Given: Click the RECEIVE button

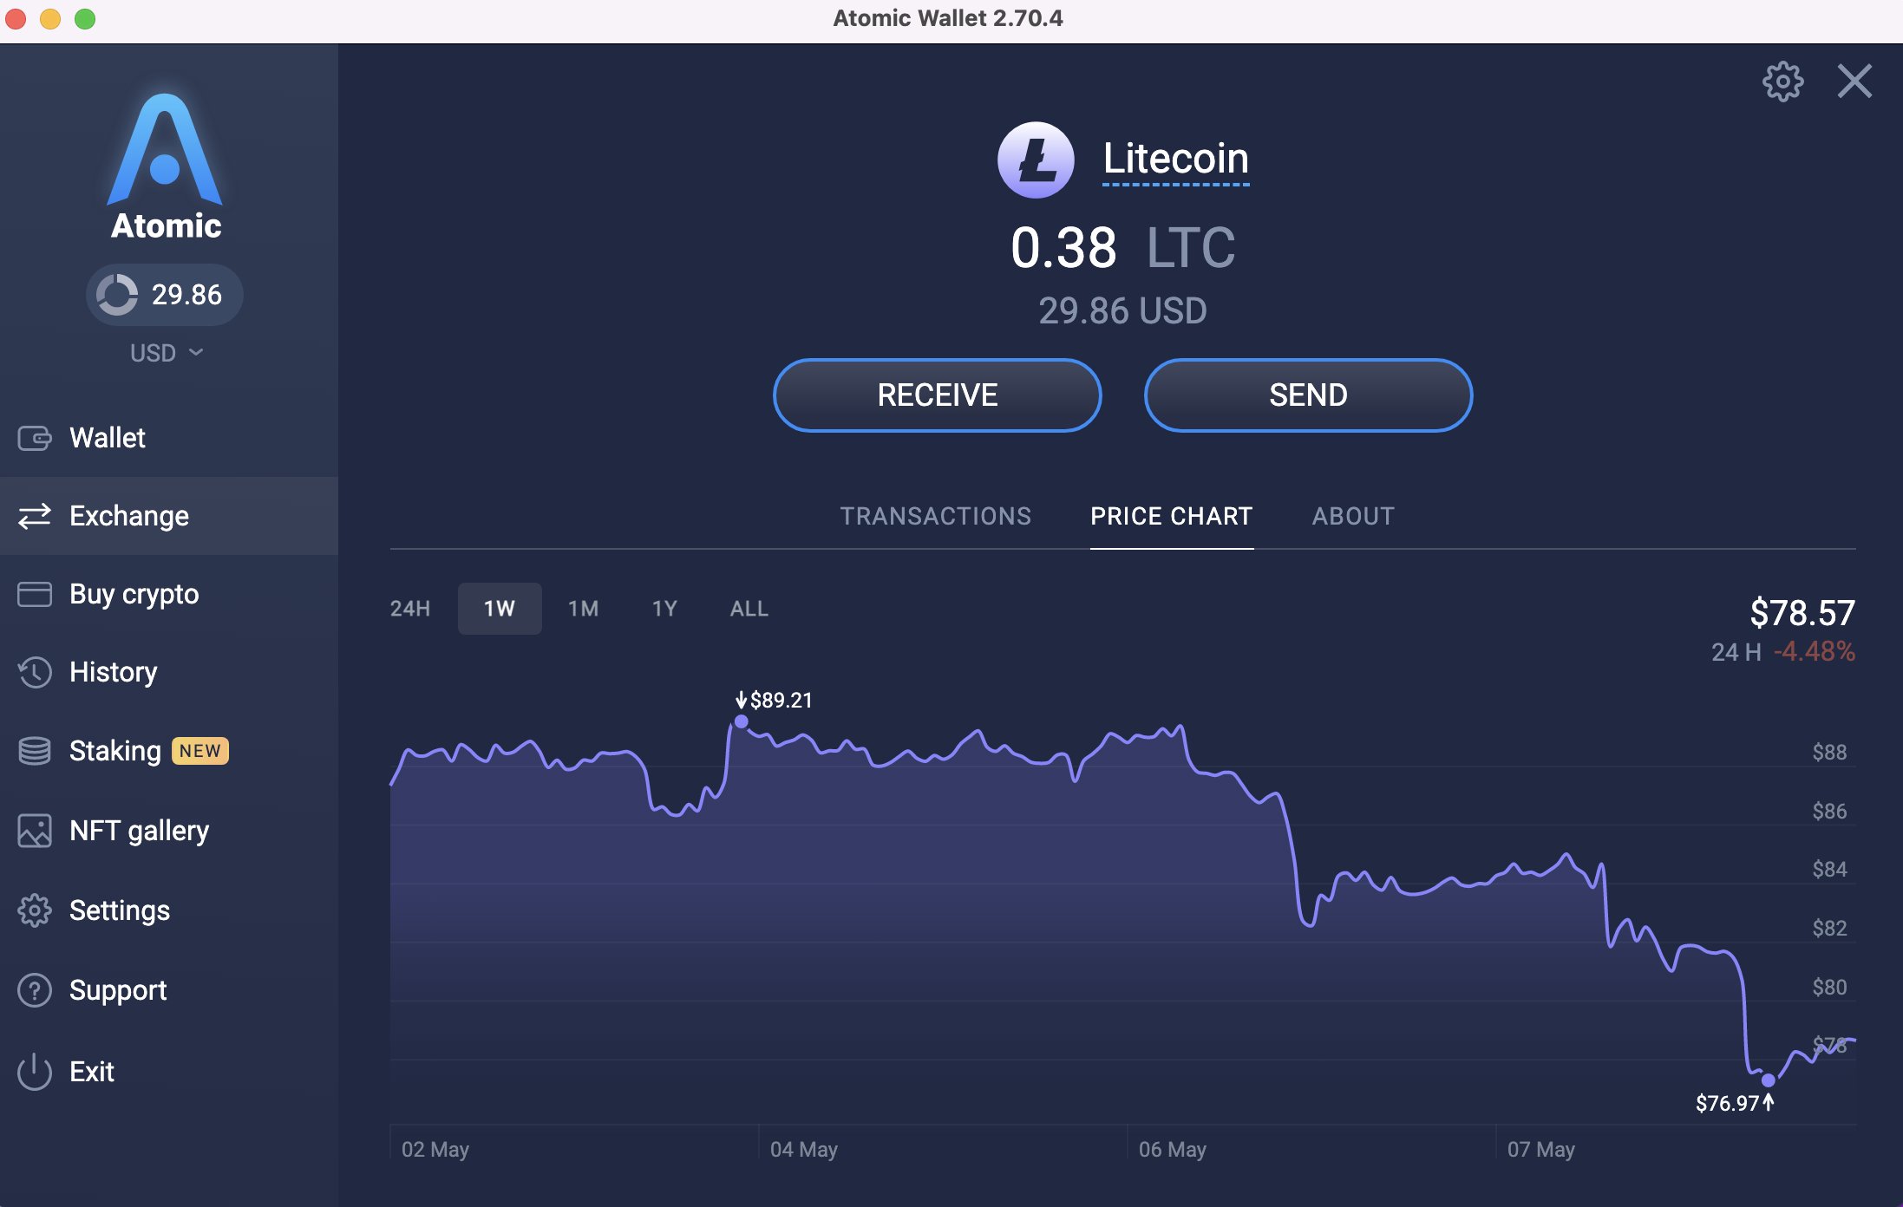Looking at the screenshot, I should (x=937, y=395).
